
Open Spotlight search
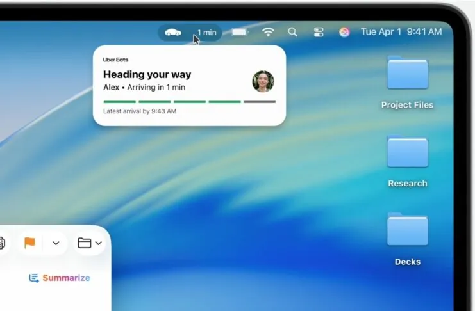293,32
